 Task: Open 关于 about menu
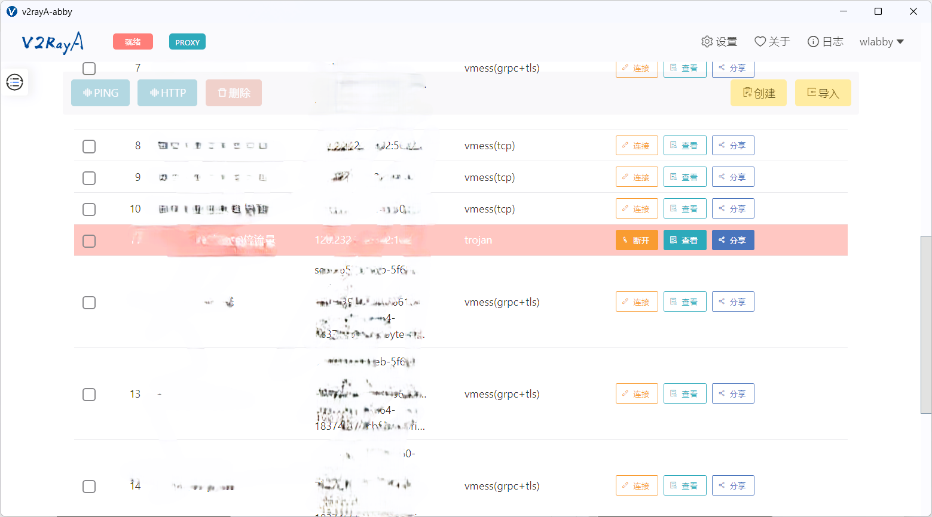(772, 42)
